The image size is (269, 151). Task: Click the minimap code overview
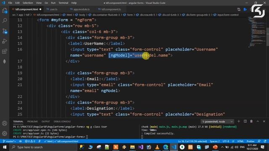click(257, 32)
